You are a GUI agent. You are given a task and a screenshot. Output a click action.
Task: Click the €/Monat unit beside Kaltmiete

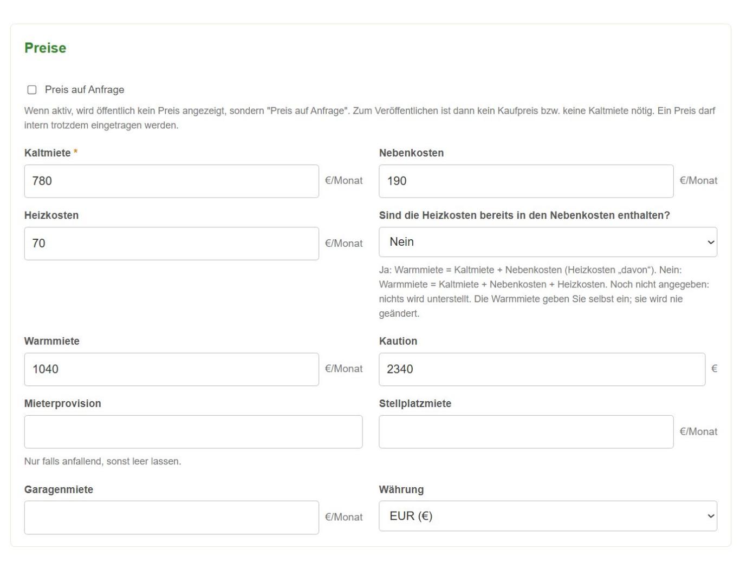(x=344, y=181)
